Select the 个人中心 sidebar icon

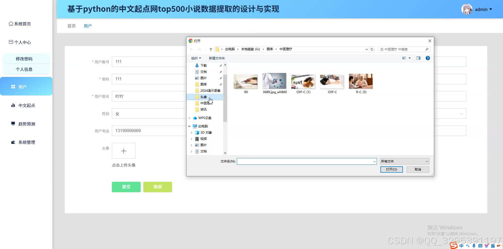point(11,42)
